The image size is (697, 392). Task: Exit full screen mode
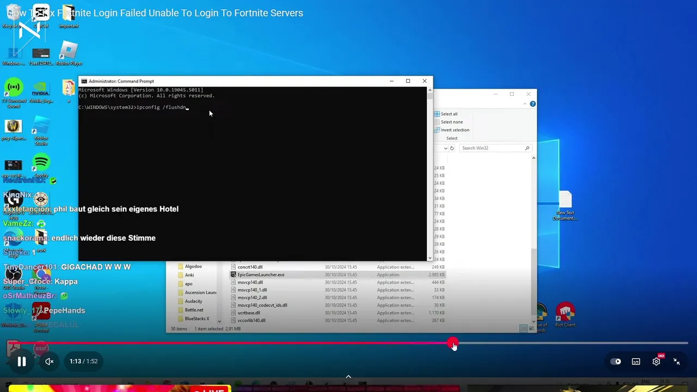click(x=676, y=362)
